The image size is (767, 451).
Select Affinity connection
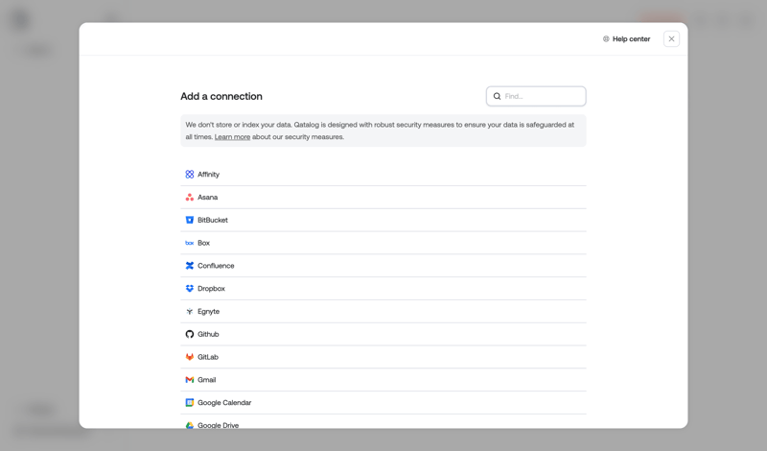coord(383,175)
